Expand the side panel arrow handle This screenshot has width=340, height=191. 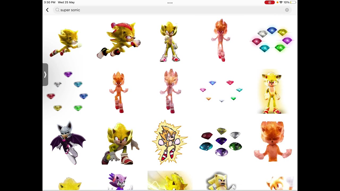(45, 75)
